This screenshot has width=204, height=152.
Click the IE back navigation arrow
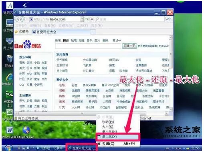coord(17,19)
